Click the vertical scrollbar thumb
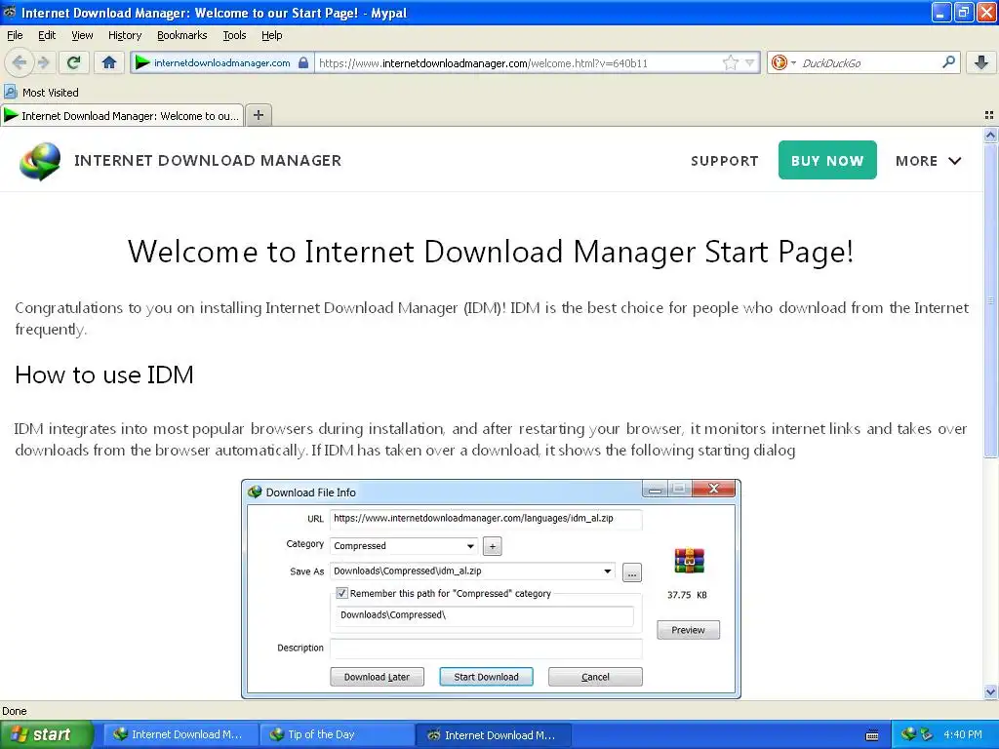The image size is (999, 749). pos(990,300)
